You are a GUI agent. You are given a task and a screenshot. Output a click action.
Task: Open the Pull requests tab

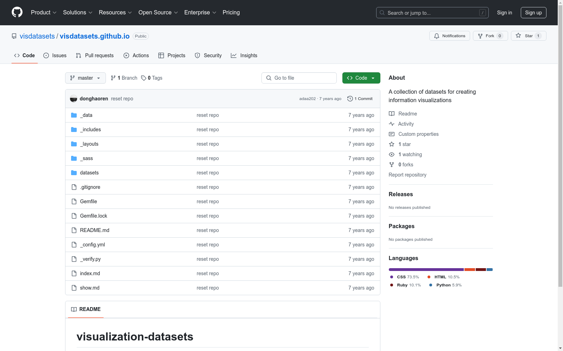click(95, 55)
